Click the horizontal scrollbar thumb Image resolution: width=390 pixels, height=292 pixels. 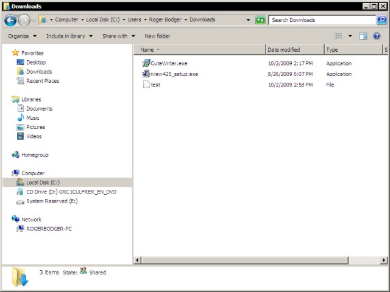coord(245,260)
